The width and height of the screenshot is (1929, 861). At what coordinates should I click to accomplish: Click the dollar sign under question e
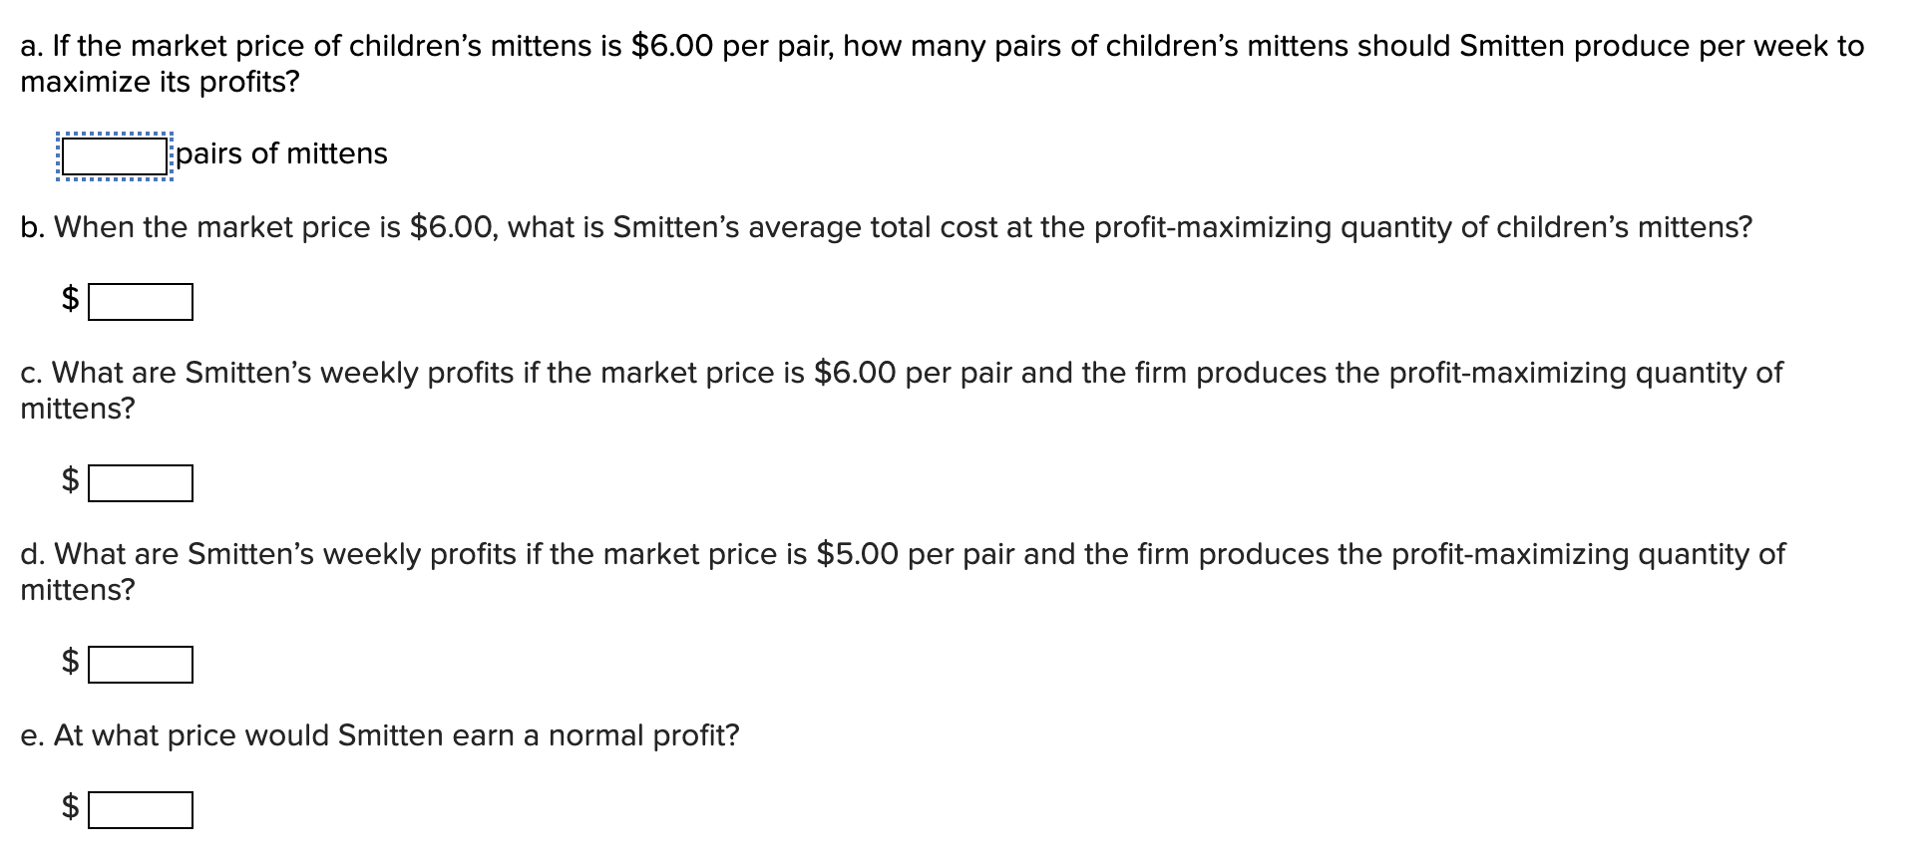point(71,805)
